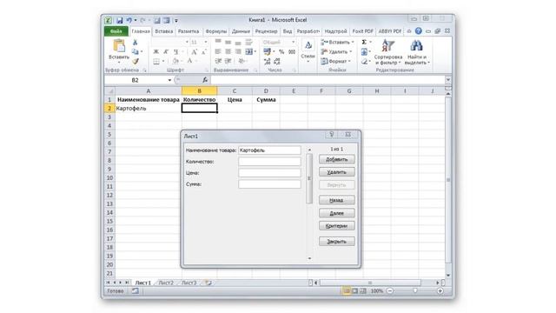Click the zoom in plus button
The height and width of the screenshot is (313, 556).
[x=440, y=291]
